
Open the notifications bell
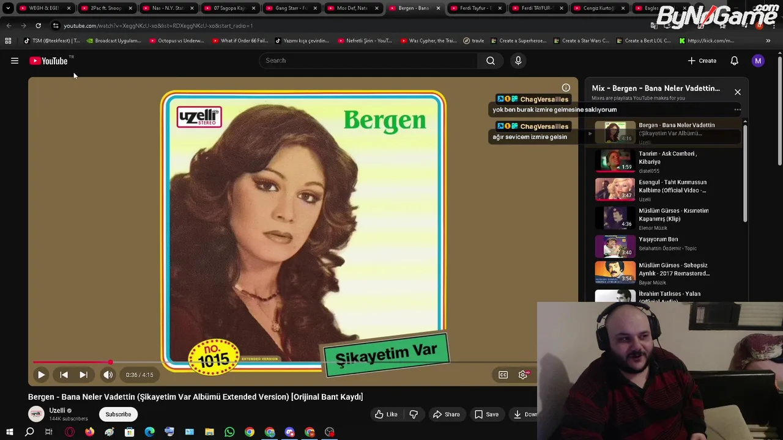pos(734,61)
